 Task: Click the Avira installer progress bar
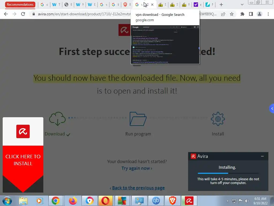[228, 173]
